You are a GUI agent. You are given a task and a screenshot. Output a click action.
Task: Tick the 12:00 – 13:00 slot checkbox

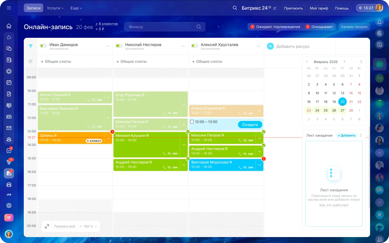tap(192, 122)
